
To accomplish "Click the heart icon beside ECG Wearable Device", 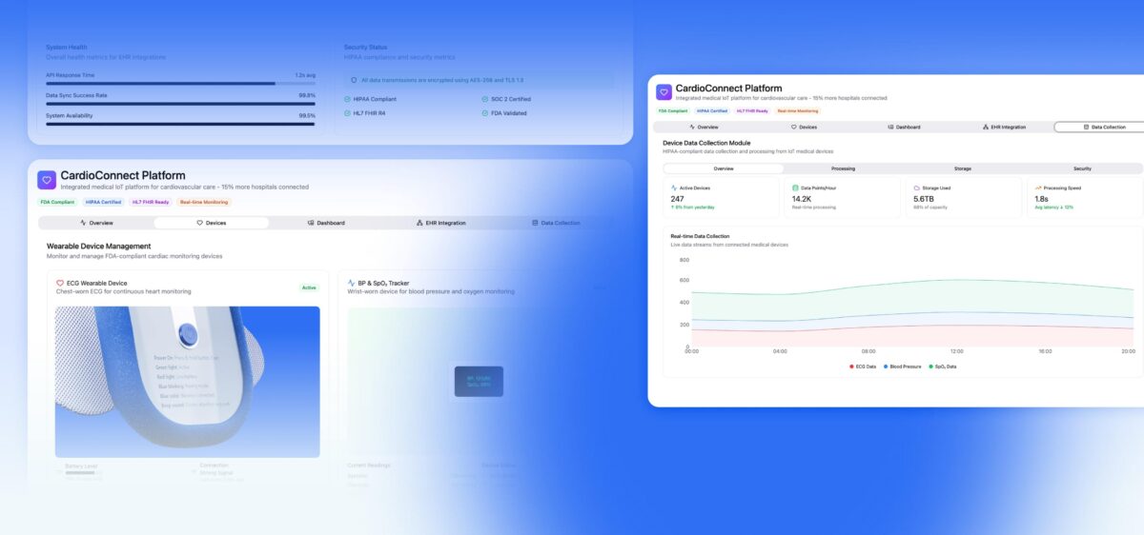I will [60, 283].
